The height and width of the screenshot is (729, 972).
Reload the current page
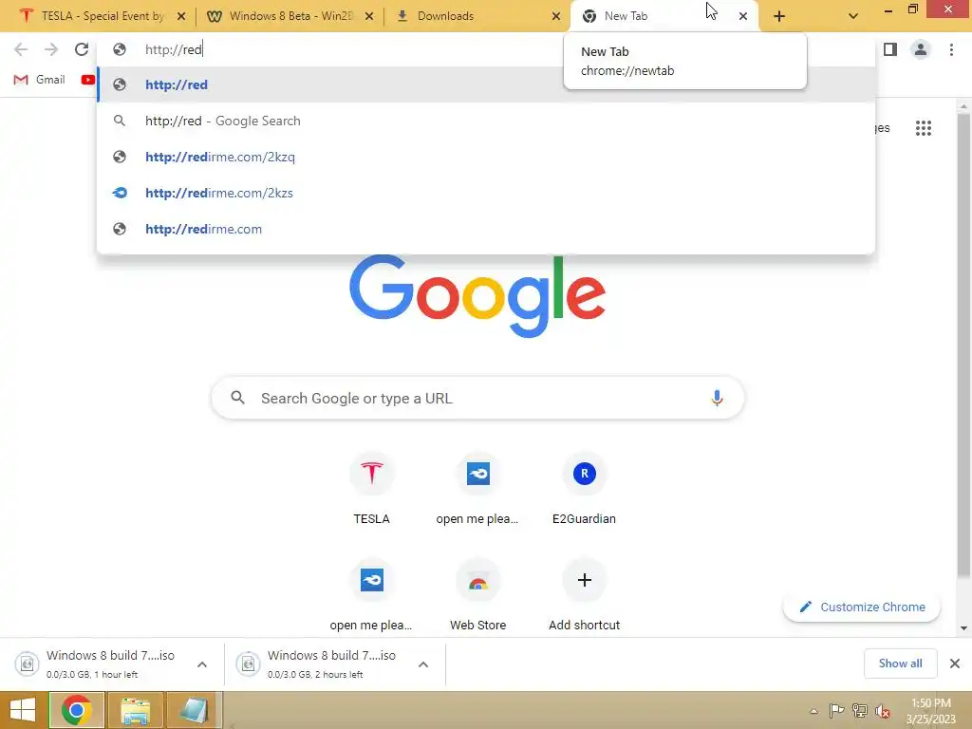(x=82, y=49)
